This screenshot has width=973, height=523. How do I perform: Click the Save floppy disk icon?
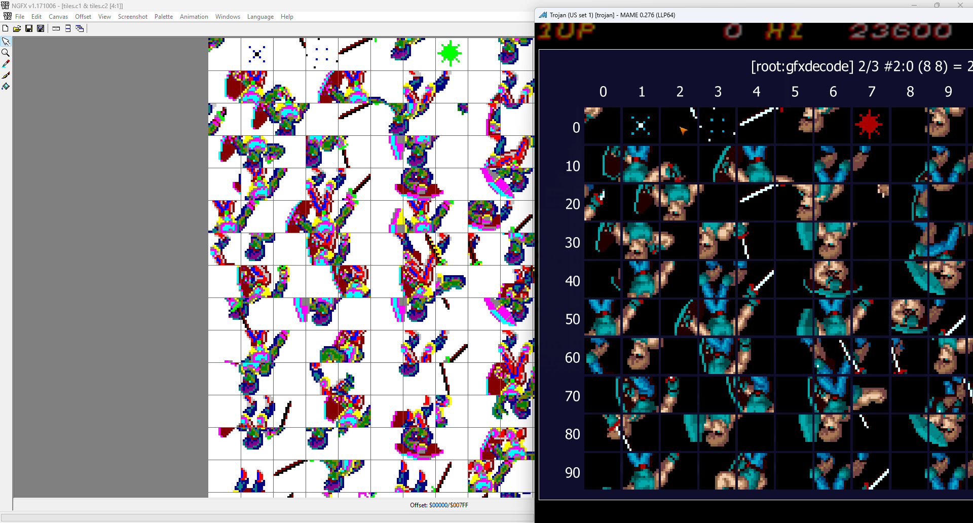(x=29, y=28)
